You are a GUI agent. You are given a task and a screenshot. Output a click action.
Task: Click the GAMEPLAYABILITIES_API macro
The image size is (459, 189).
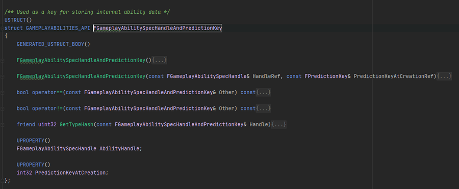(58, 29)
